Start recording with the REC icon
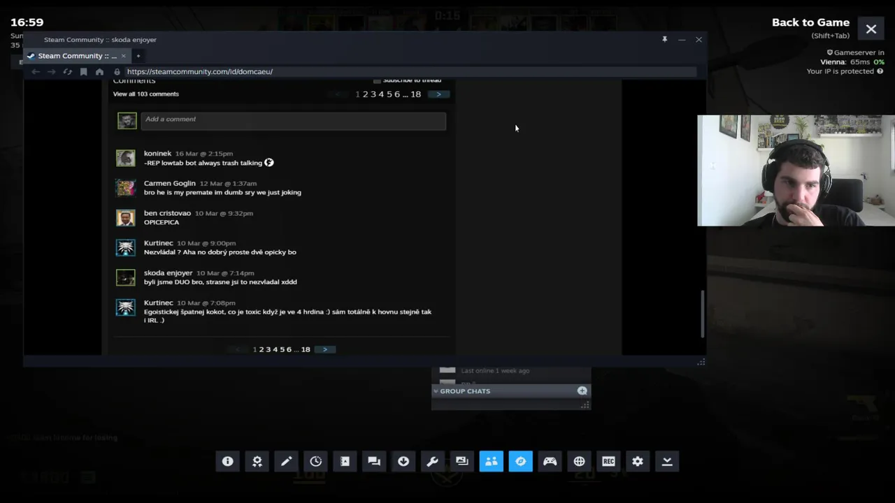This screenshot has width=895, height=503. click(x=608, y=461)
